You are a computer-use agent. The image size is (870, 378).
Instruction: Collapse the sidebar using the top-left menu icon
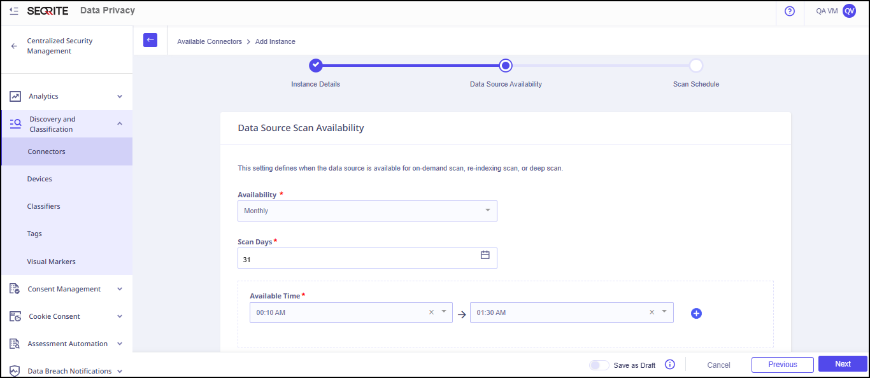pyautogui.click(x=14, y=11)
